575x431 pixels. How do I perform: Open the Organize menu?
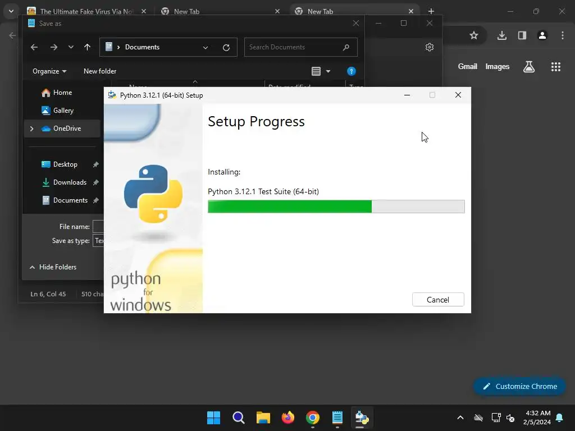[x=49, y=71]
